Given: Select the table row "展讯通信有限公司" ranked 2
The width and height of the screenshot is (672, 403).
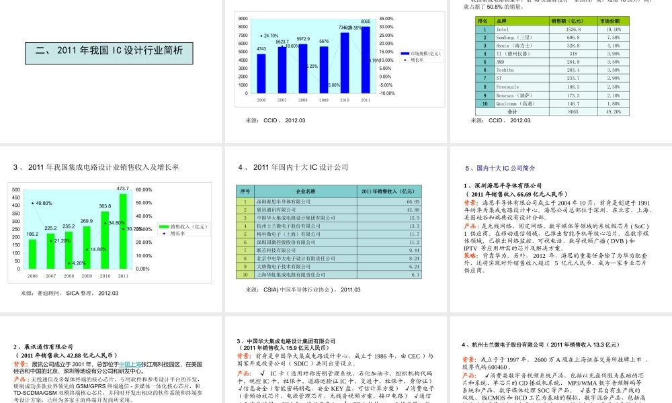Looking at the screenshot, I should point(329,210).
